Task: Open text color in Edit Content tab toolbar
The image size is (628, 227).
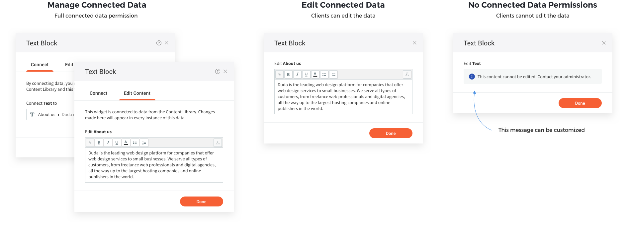Action: pyautogui.click(x=126, y=143)
